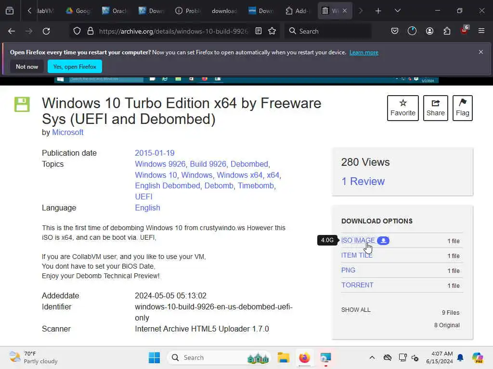
Task: Flag this archive item
Action: (x=463, y=108)
